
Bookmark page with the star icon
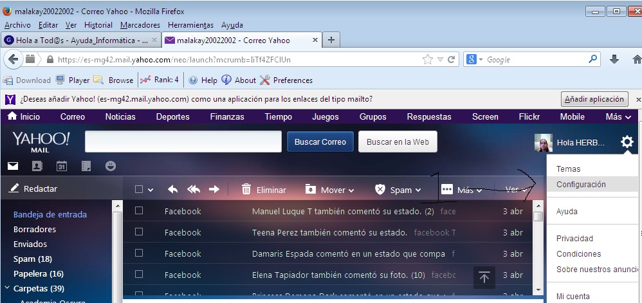tap(427, 60)
